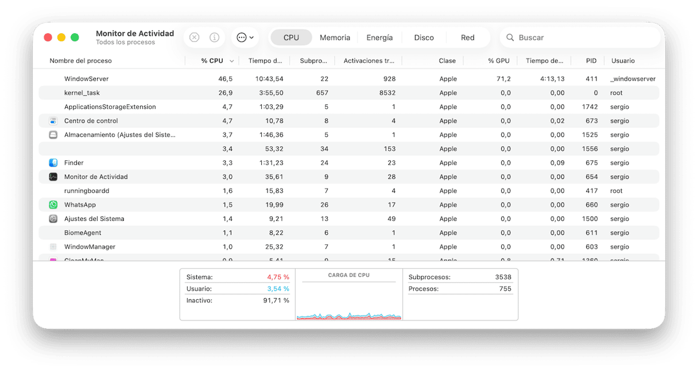This screenshot has width=698, height=372.
Task: Click the search magnifier icon
Action: pyautogui.click(x=510, y=37)
